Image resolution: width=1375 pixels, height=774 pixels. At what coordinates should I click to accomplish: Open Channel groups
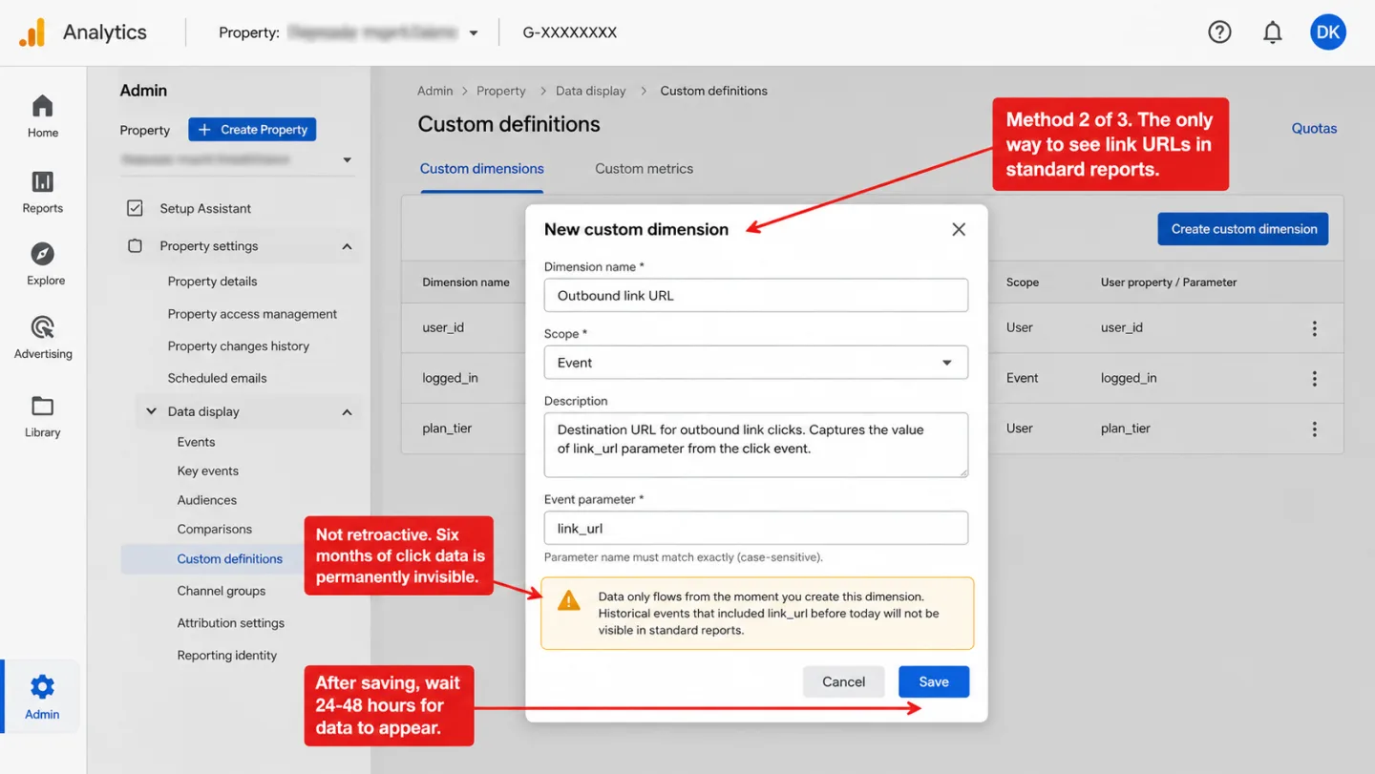point(221,591)
